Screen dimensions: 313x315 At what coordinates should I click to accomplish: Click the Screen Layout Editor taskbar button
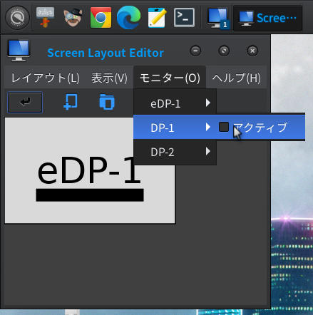pos(268,18)
